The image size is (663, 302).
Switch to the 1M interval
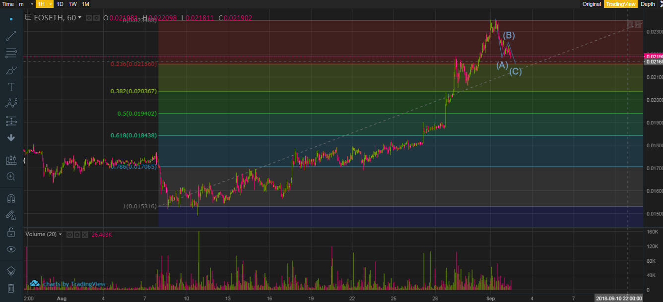(85, 4)
